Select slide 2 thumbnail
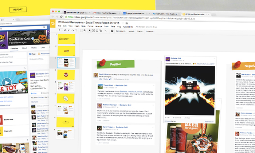Viewport: 255px width, 153px height. click(66, 51)
